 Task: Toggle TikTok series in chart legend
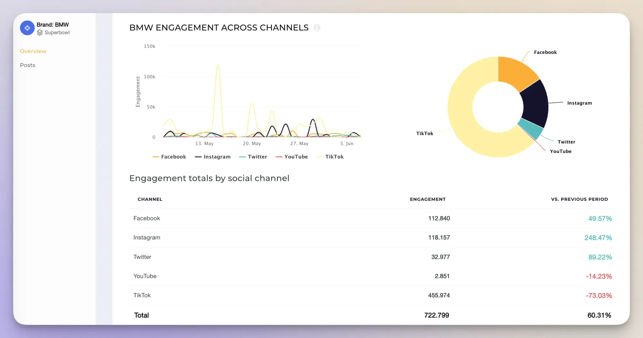(330, 157)
